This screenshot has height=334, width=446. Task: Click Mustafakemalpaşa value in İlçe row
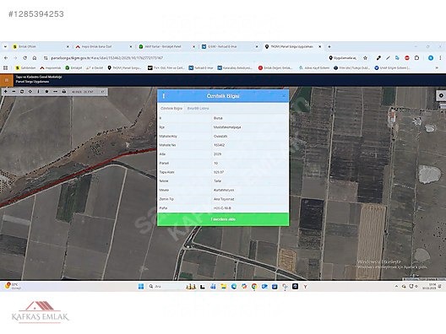coord(227,127)
